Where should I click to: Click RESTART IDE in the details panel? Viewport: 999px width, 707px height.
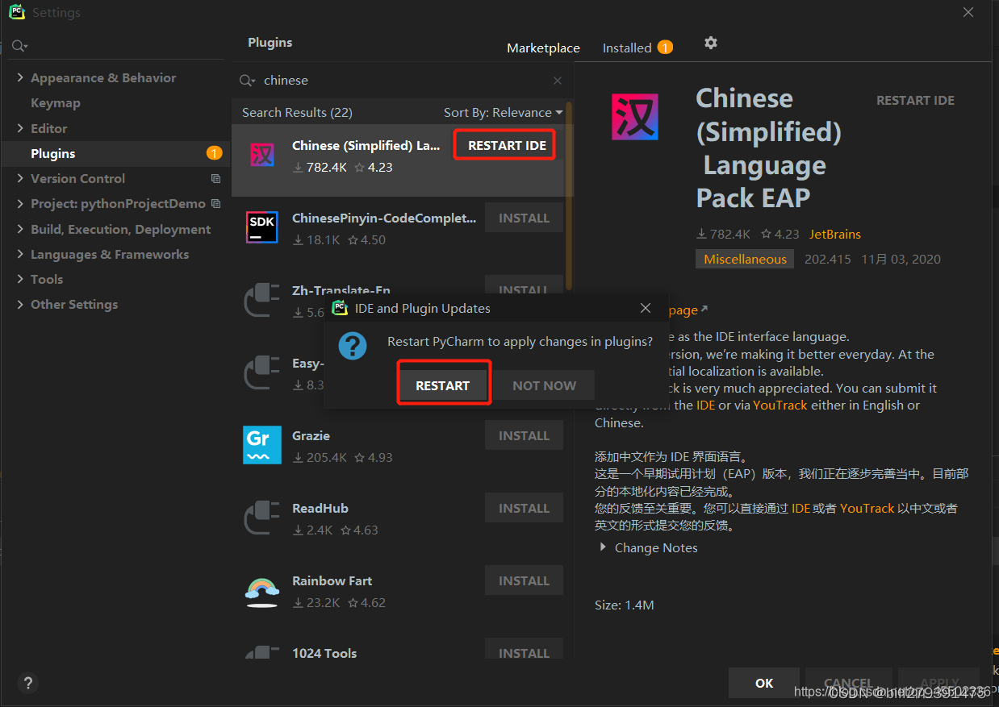pyautogui.click(x=915, y=101)
